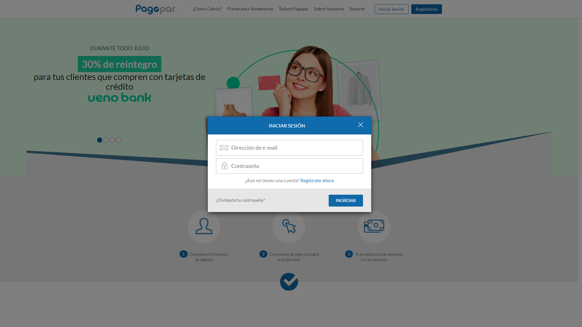This screenshot has width=582, height=327.
Task: Click the blue checkmark circle icon
Action: (289, 282)
